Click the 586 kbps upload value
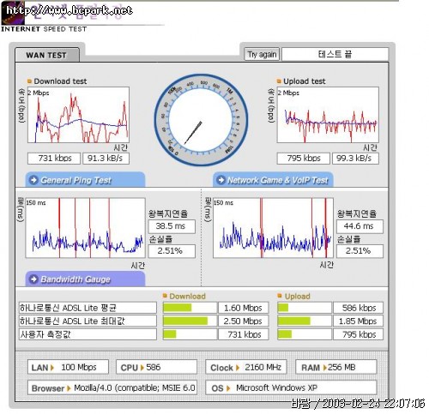This screenshot has height=414, width=429. point(358,308)
